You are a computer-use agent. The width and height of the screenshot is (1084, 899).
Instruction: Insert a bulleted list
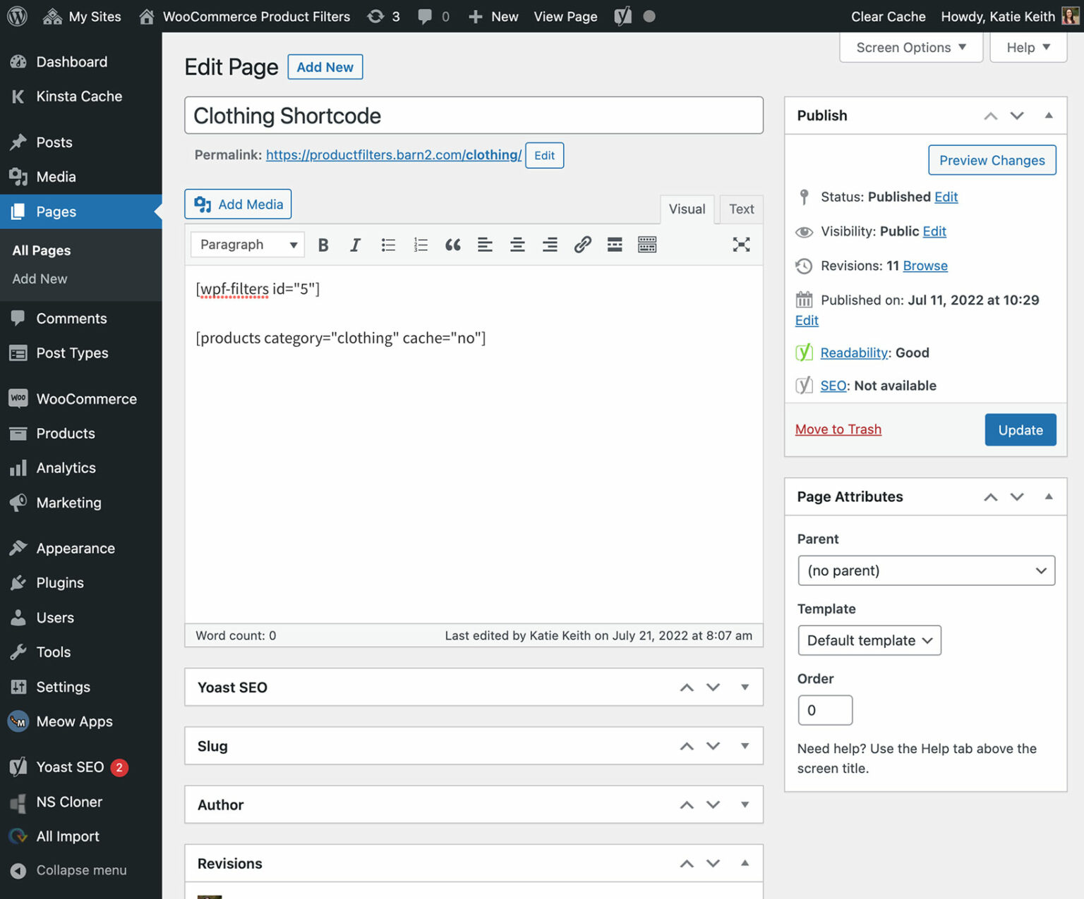coord(388,245)
